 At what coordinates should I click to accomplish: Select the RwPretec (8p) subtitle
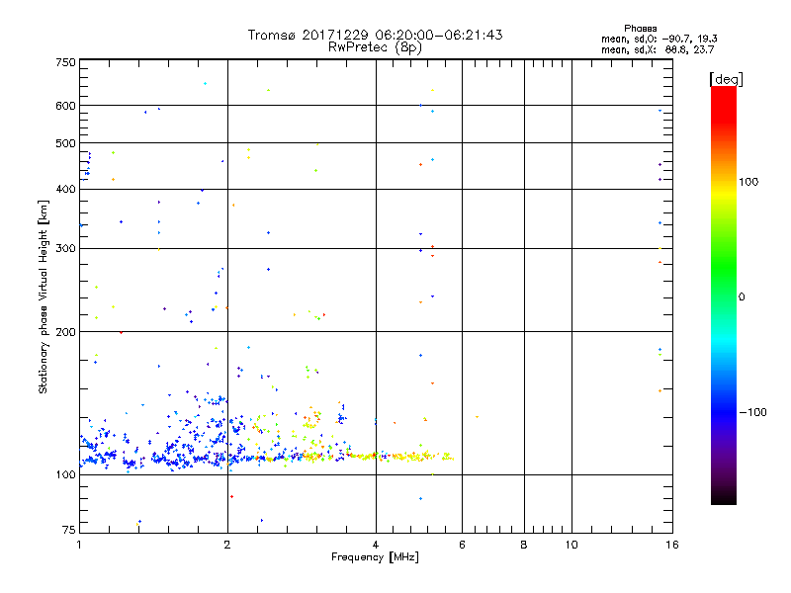pyautogui.click(x=375, y=47)
